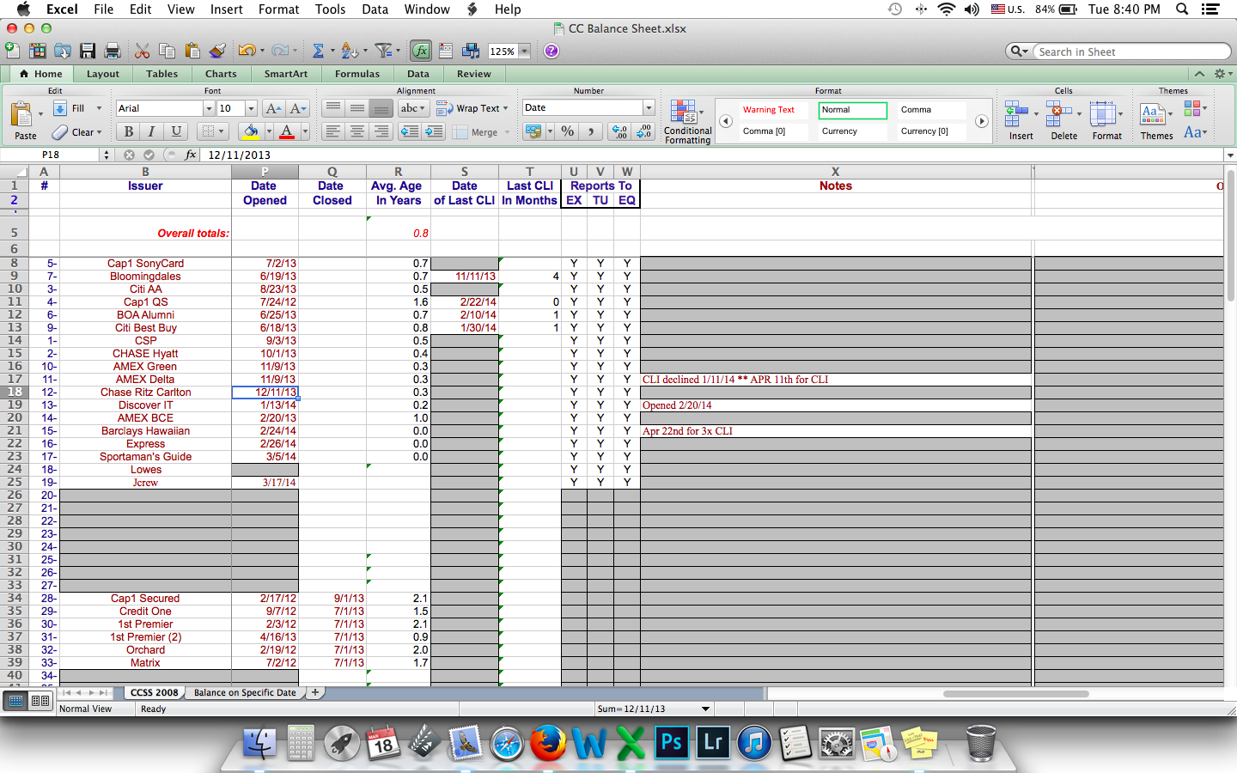This screenshot has height=773, width=1237.
Task: Increase font size with larger A
Action: [273, 108]
